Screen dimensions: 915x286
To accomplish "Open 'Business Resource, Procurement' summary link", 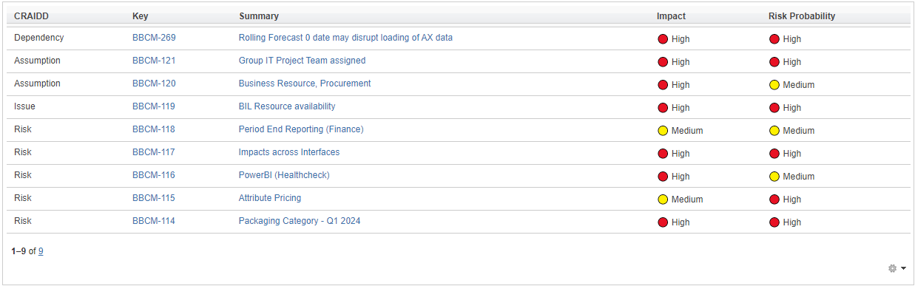I will coord(305,84).
